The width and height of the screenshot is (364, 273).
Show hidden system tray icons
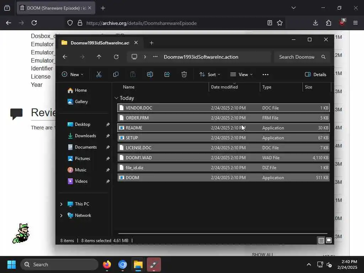click(309, 264)
